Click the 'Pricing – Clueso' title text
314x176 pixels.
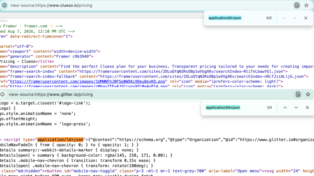coord(17,61)
